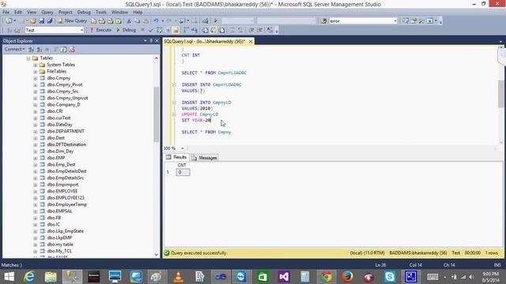Toggle Results to Text icon
Screen dimensions: 506x284
pos(206,30)
